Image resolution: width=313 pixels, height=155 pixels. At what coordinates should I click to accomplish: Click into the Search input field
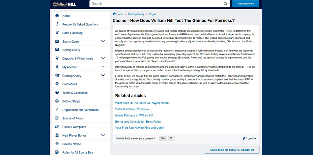[157, 4]
